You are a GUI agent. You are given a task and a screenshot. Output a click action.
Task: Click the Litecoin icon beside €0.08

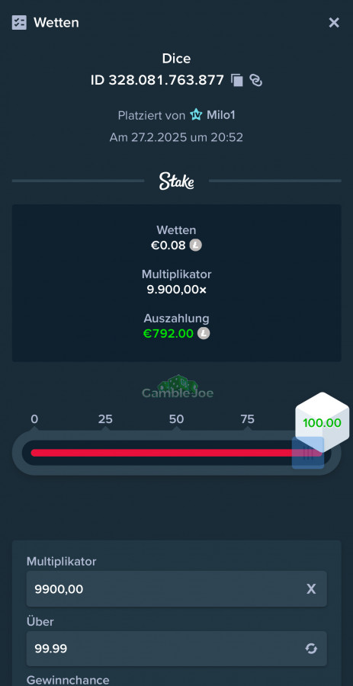click(x=195, y=245)
